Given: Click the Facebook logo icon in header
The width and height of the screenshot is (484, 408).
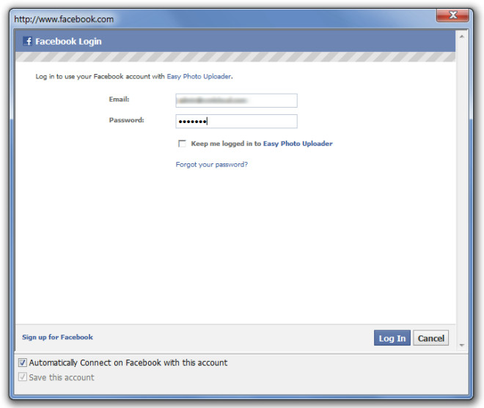Looking at the screenshot, I should (27, 41).
